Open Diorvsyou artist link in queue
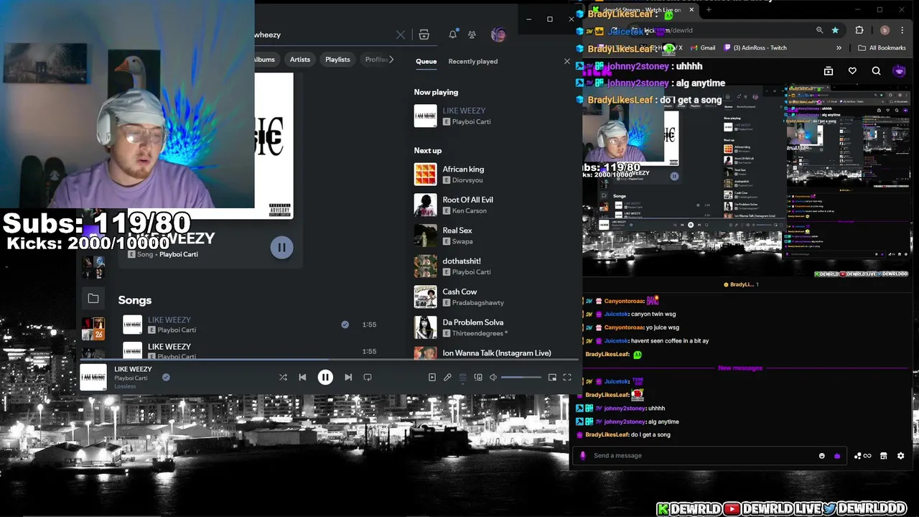The image size is (919, 517). coord(467,180)
